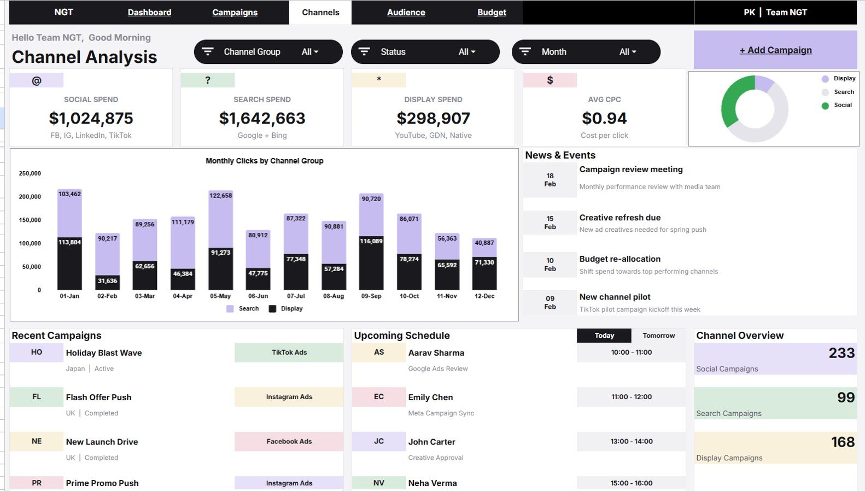865x492 pixels.
Task: Click the 10:00 - 11:00 time slot
Action: coord(632,353)
